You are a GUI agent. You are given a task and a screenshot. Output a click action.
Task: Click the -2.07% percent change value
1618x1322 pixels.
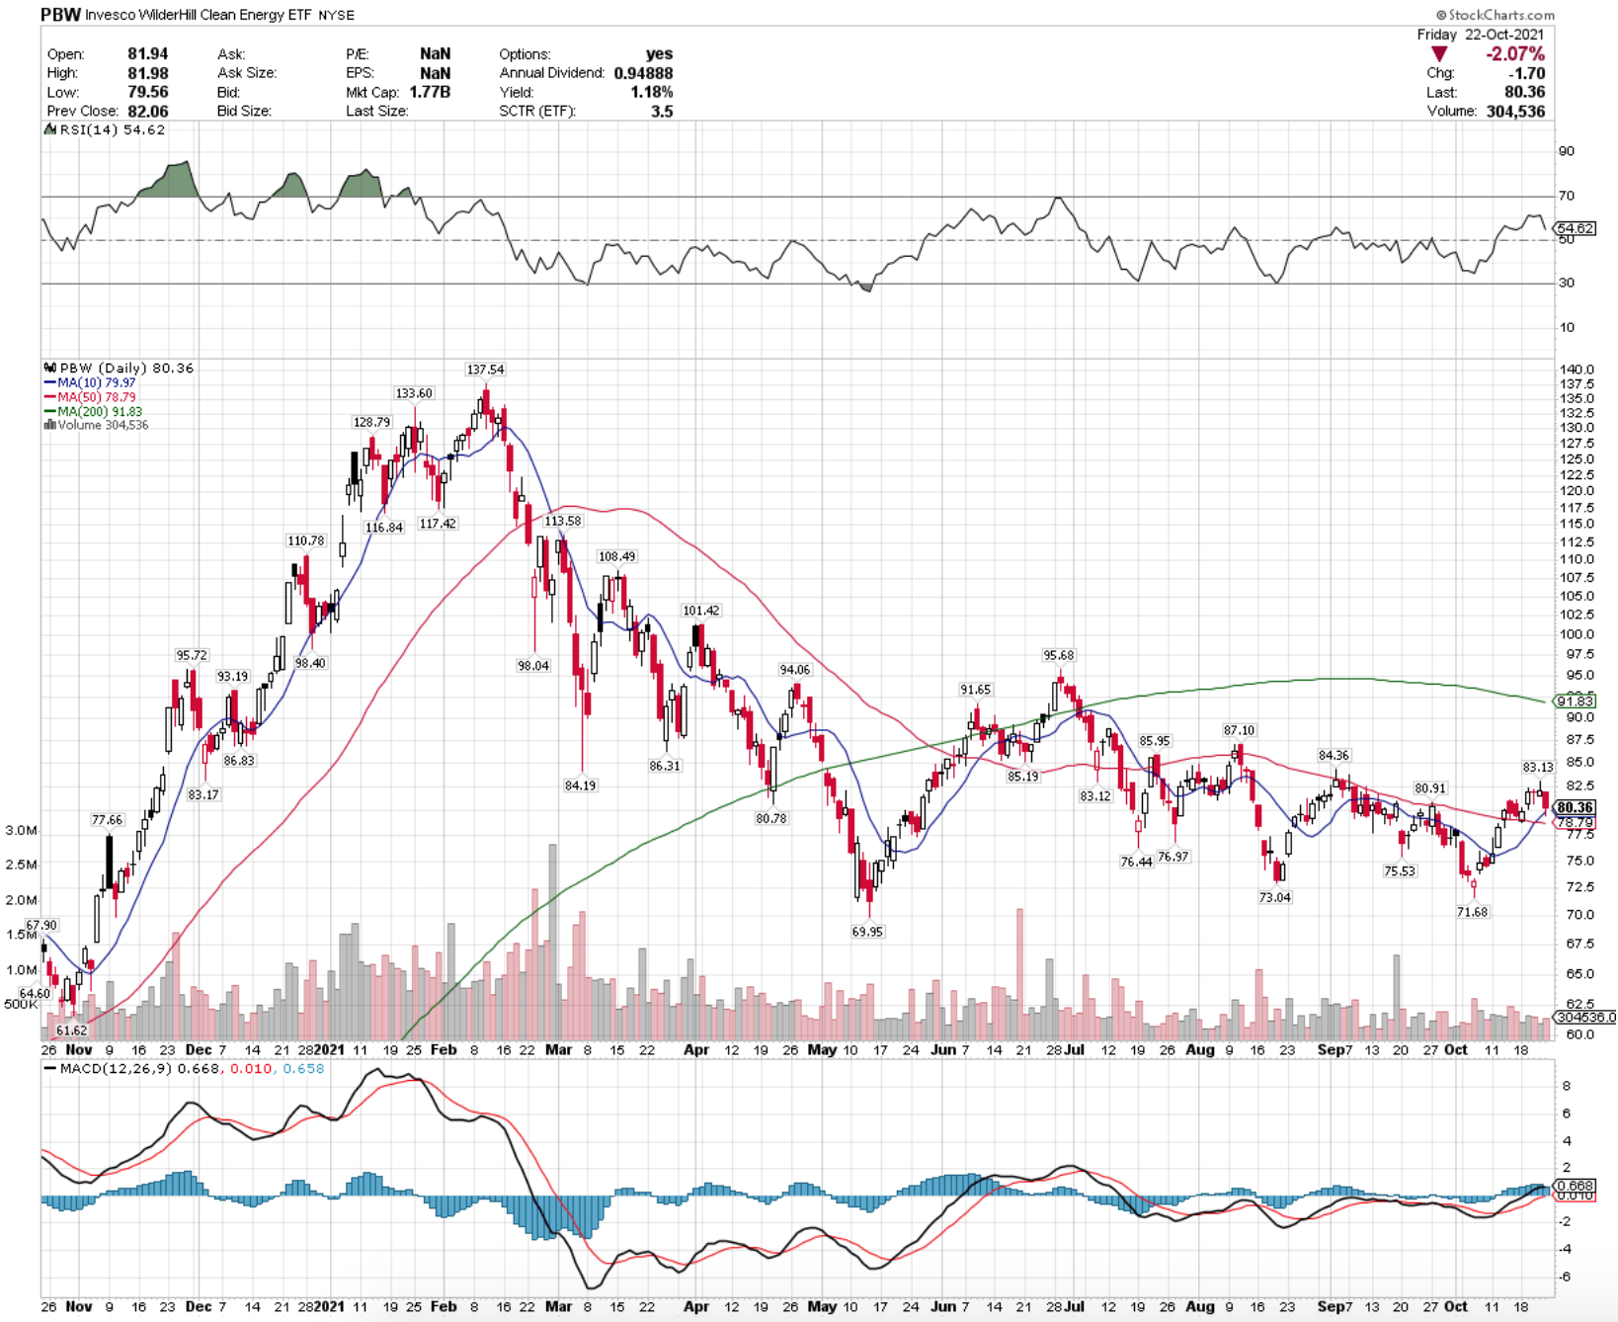tap(1515, 53)
